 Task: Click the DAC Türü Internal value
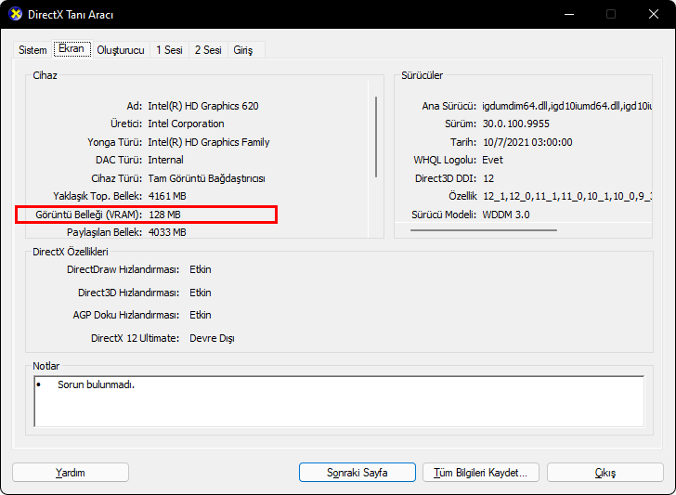[x=165, y=160]
